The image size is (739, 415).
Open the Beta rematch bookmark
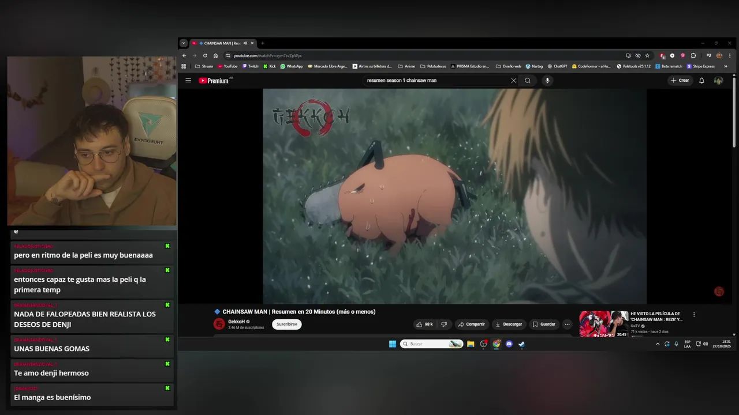click(669, 66)
